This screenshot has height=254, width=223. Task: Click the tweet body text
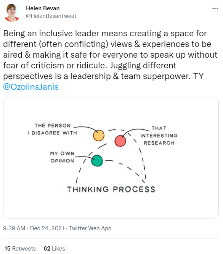(x=110, y=60)
